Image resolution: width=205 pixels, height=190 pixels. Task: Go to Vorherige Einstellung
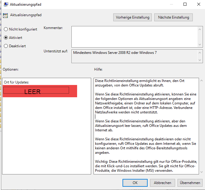[132, 17]
